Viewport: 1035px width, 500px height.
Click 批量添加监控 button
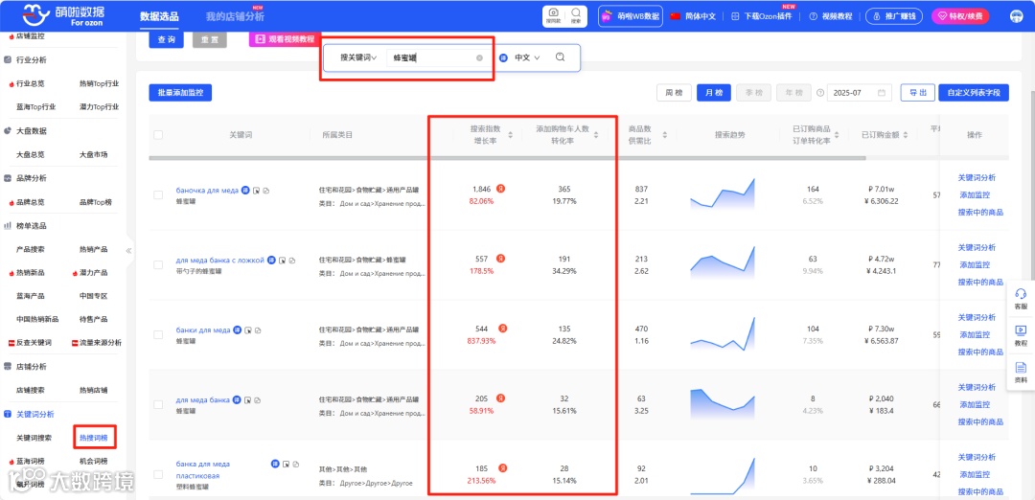(180, 93)
